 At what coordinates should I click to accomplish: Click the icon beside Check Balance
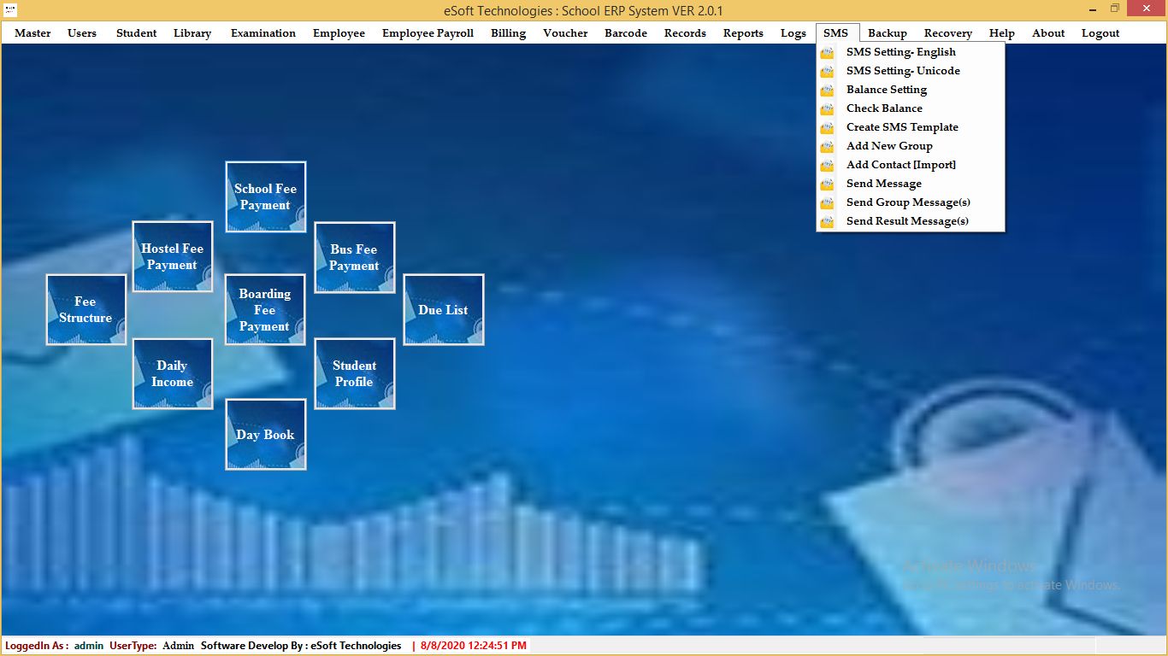coord(827,108)
